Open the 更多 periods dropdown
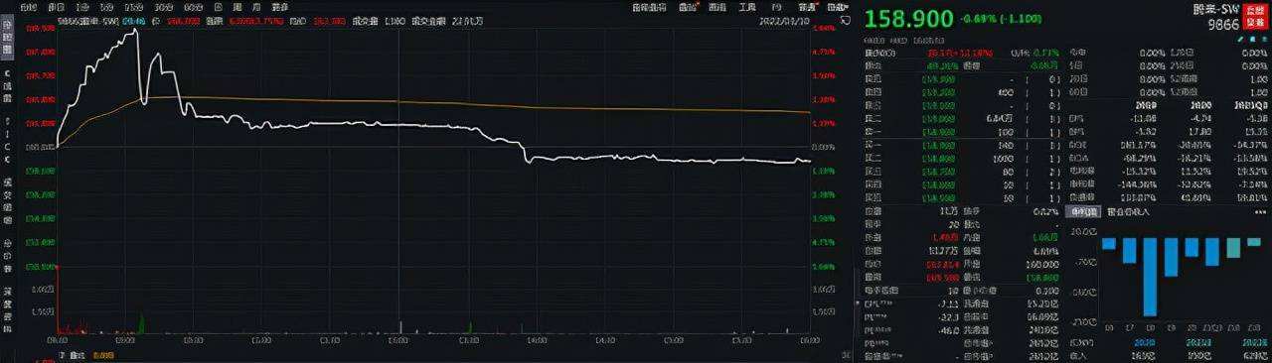This screenshot has width=1272, height=363. pyautogui.click(x=279, y=7)
